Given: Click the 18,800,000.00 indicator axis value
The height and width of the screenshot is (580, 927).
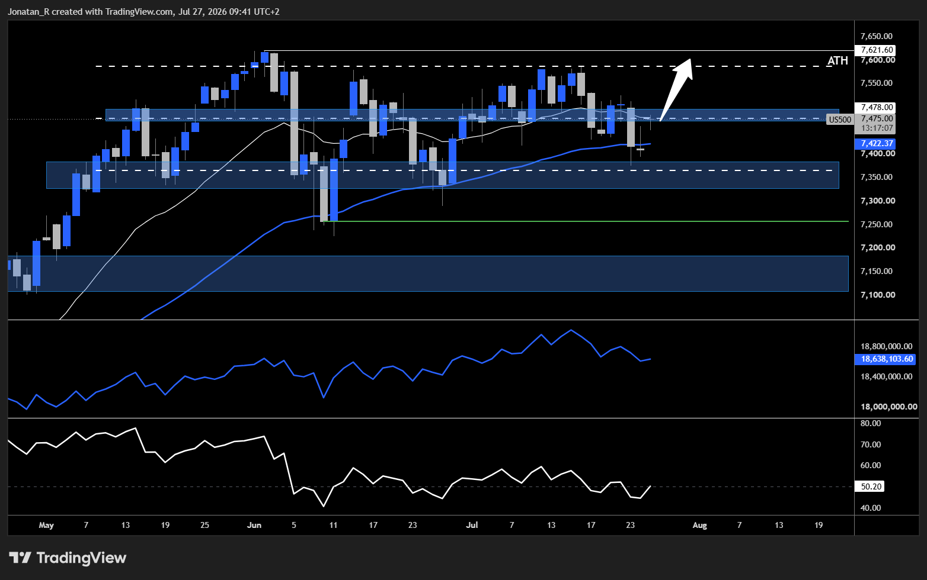Looking at the screenshot, I should tap(887, 346).
